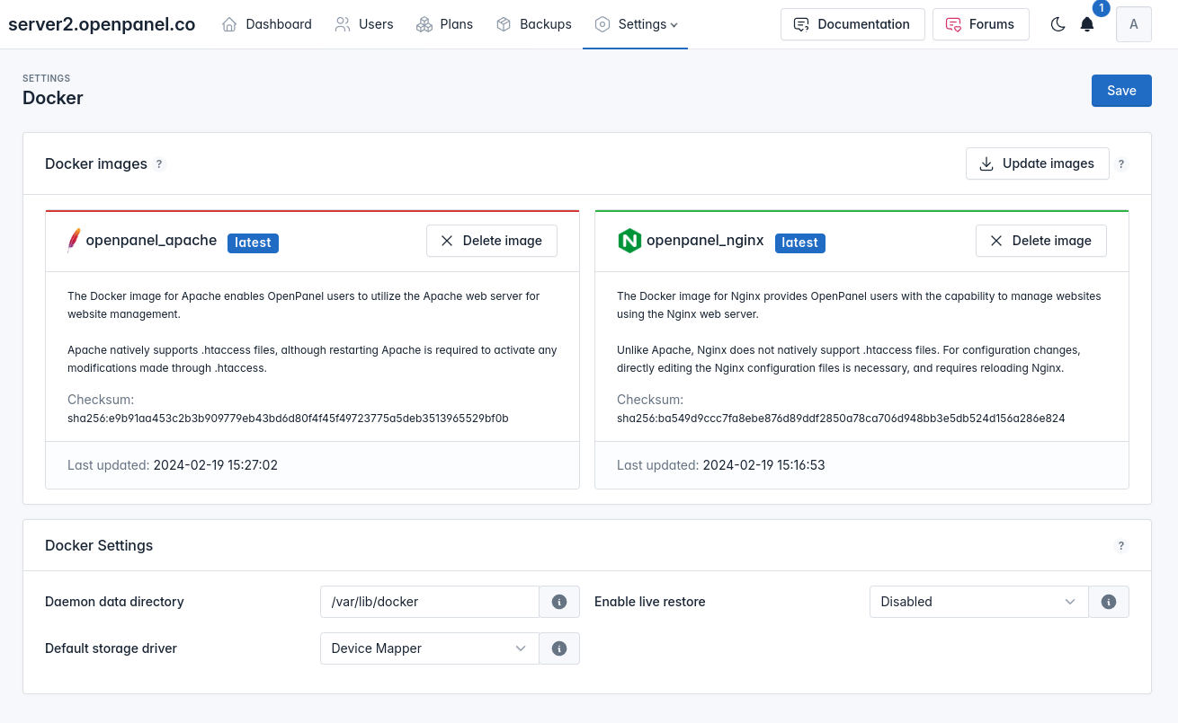The image size is (1178, 723).
Task: Click Update images button
Action: coord(1038,163)
